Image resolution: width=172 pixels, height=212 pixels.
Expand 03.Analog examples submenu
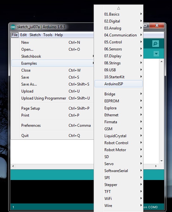pos(118,28)
